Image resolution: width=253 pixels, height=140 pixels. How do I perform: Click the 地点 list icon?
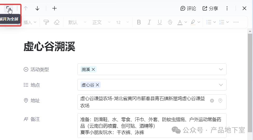click(x=26, y=85)
